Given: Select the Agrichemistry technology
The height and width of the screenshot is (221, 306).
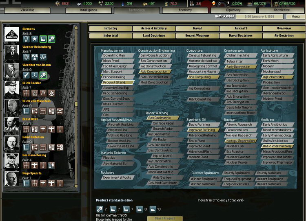Looking at the screenshot, I should tap(277, 77).
